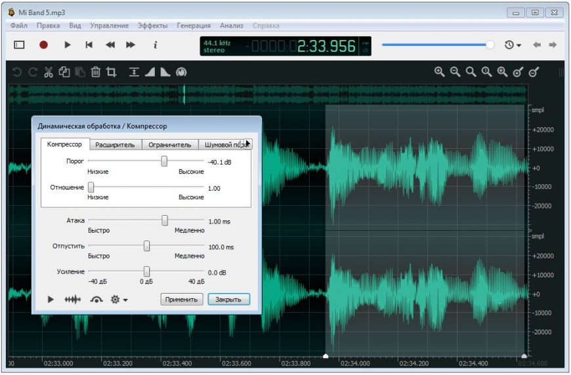Click the Порог slider handle
Viewport: 571px width, 375px height.
[x=164, y=161]
